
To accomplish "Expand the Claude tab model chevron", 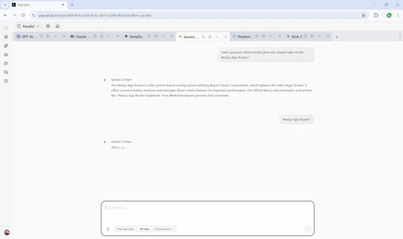I will [109, 37].
